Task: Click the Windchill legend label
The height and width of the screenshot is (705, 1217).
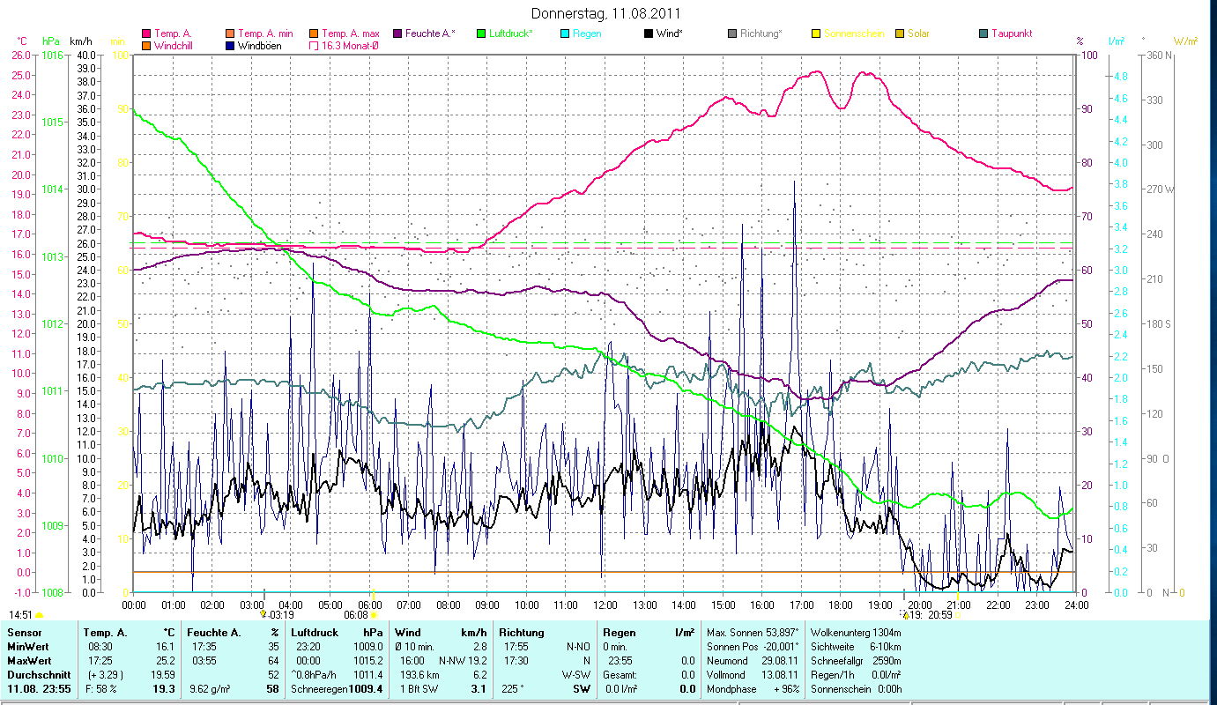Action: 175,45
